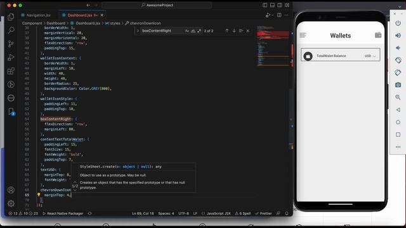
Task: Click the emulator volume down button
Action: click(398, 48)
